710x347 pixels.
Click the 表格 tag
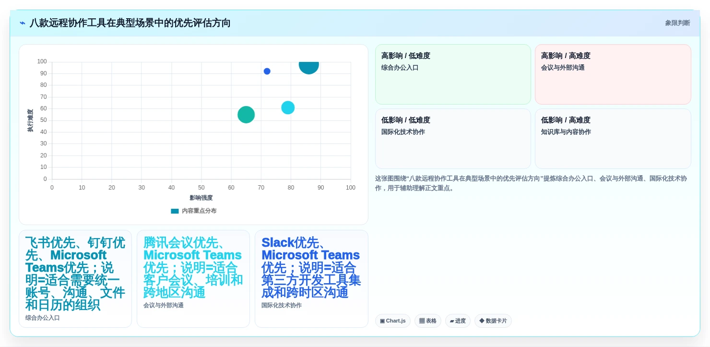pyautogui.click(x=428, y=321)
